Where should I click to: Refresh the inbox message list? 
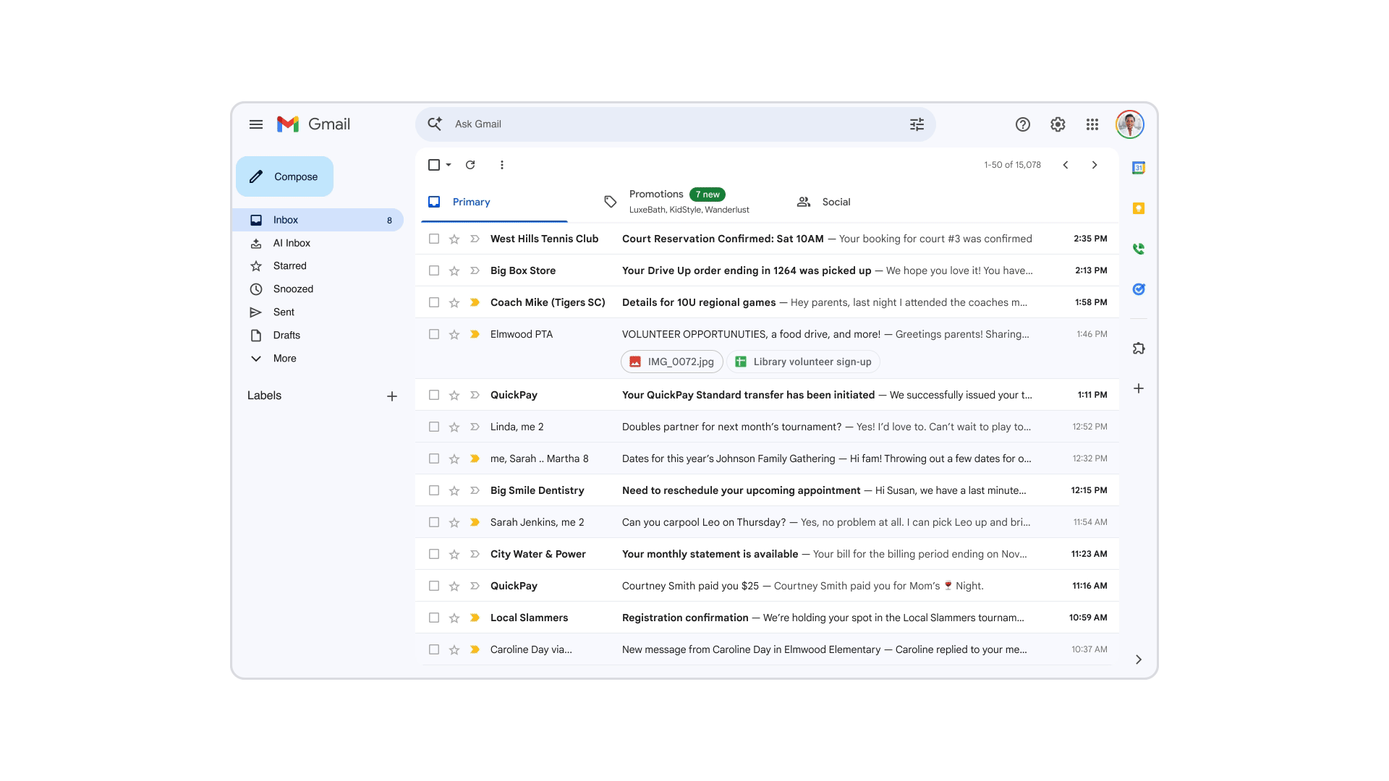pyautogui.click(x=470, y=165)
